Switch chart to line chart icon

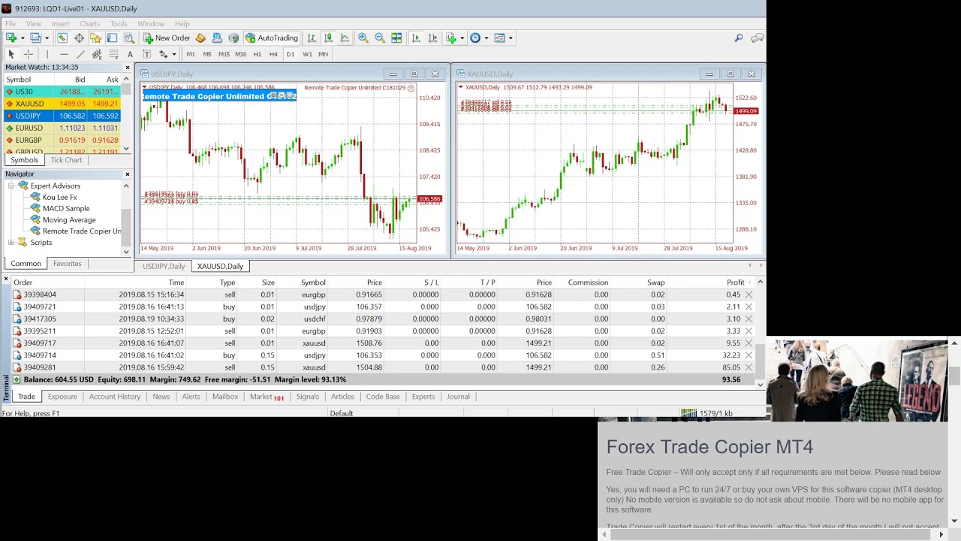coord(345,38)
